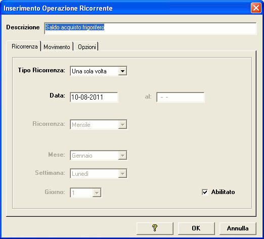The width and height of the screenshot is (264, 239).
Task: Click into the Descrizione text field
Action: coord(150,28)
